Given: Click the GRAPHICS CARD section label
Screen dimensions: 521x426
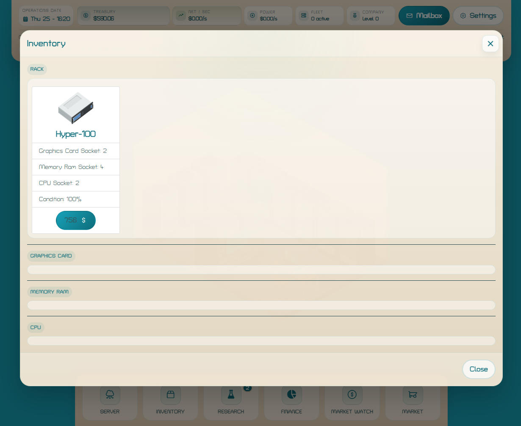Looking at the screenshot, I should point(51,256).
